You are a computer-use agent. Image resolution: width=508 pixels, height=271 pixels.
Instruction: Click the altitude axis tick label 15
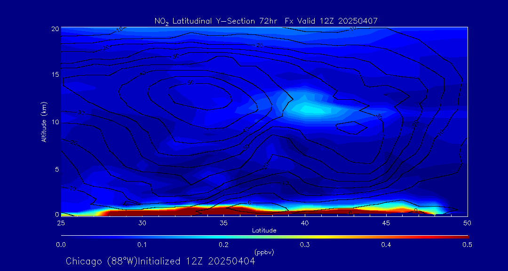coord(55,75)
